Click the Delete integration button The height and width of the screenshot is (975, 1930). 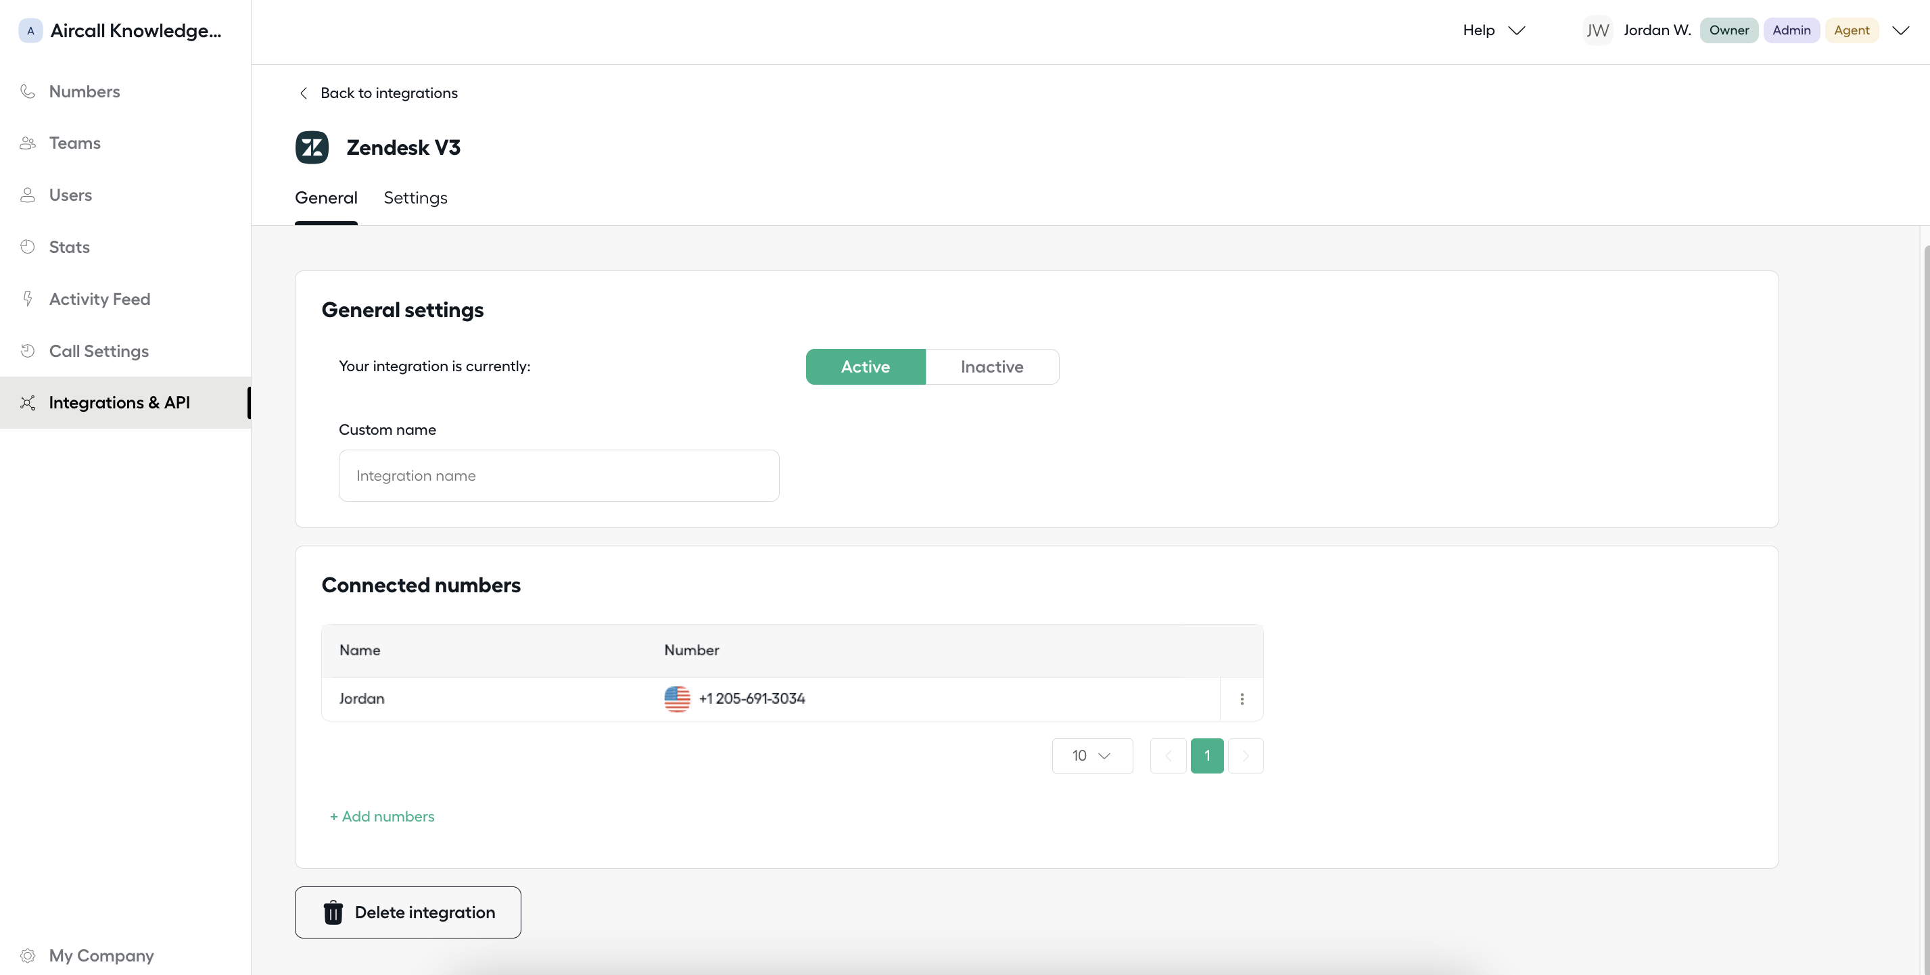[x=408, y=912]
